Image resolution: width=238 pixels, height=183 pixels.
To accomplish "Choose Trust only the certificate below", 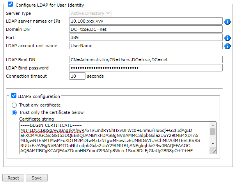I will pos(14,112).
